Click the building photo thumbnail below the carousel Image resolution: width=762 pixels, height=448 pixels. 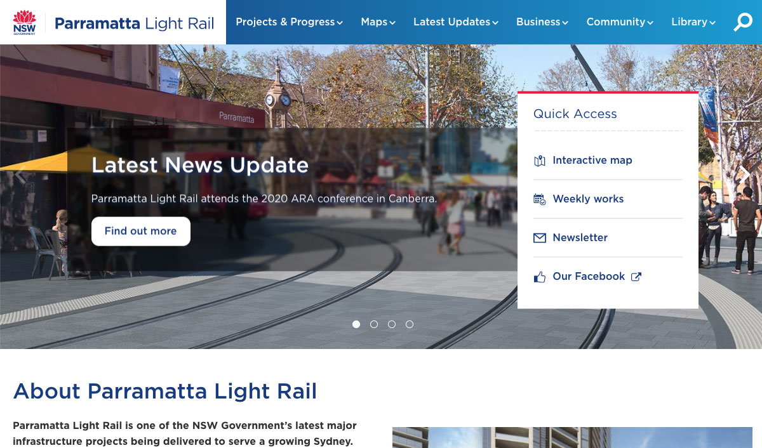coord(572,437)
